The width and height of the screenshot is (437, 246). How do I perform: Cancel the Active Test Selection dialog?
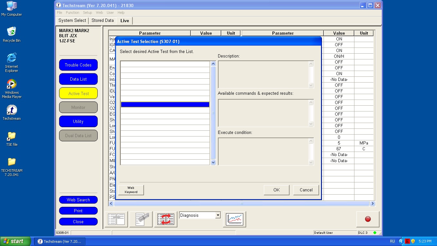click(306, 190)
